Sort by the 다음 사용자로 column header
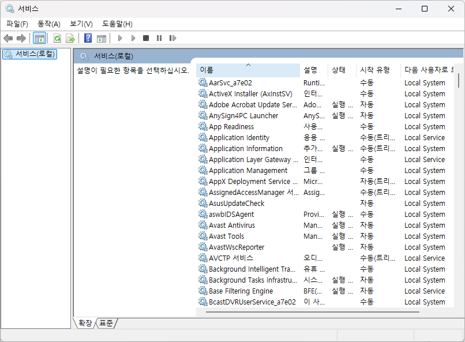 (x=427, y=70)
